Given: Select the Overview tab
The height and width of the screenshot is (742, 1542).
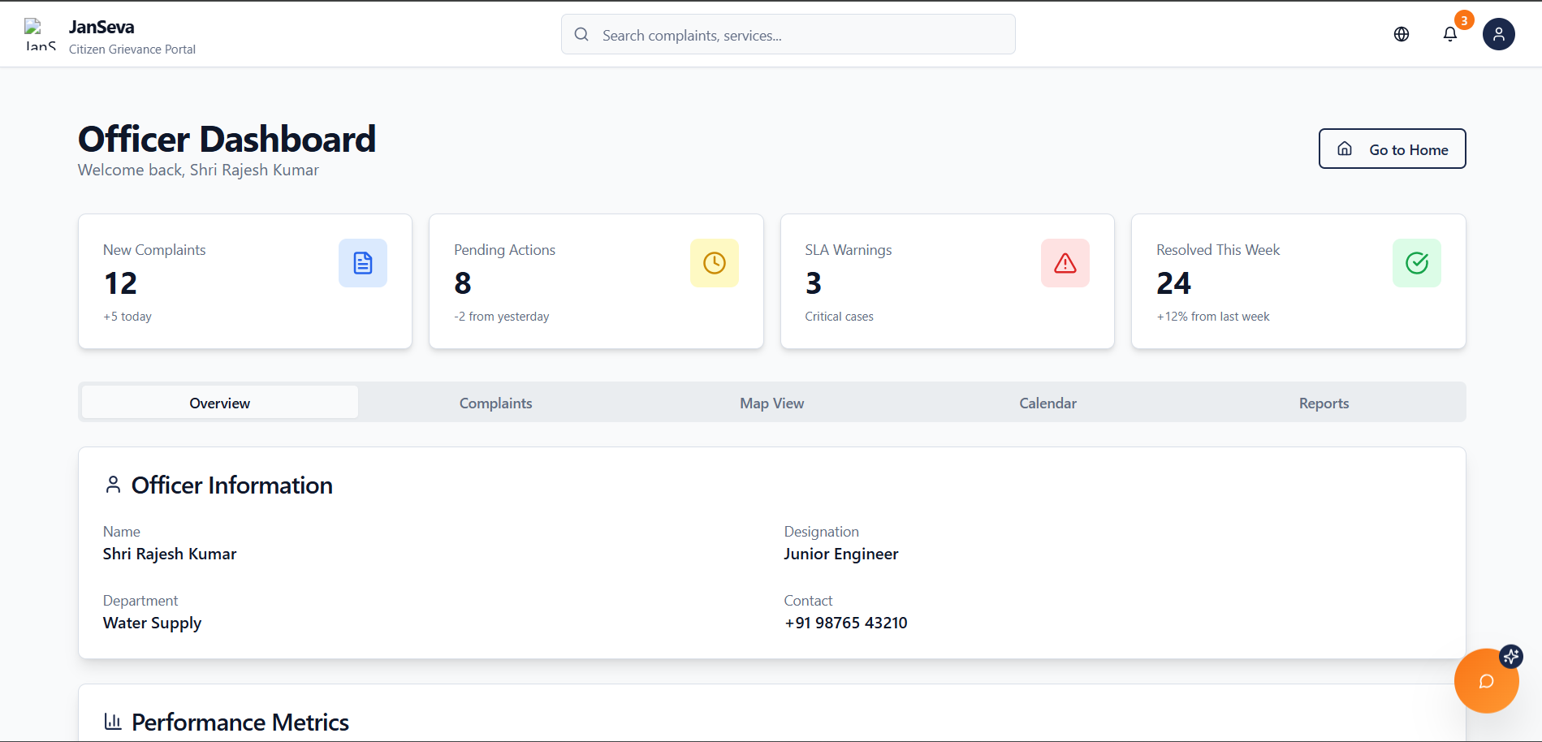Looking at the screenshot, I should click(220, 403).
